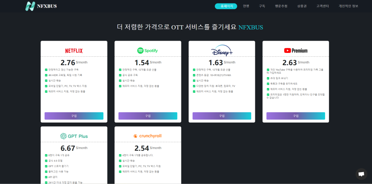Click the green check icon beside 'GPT 스토어 즐기기'

click(x=46, y=166)
